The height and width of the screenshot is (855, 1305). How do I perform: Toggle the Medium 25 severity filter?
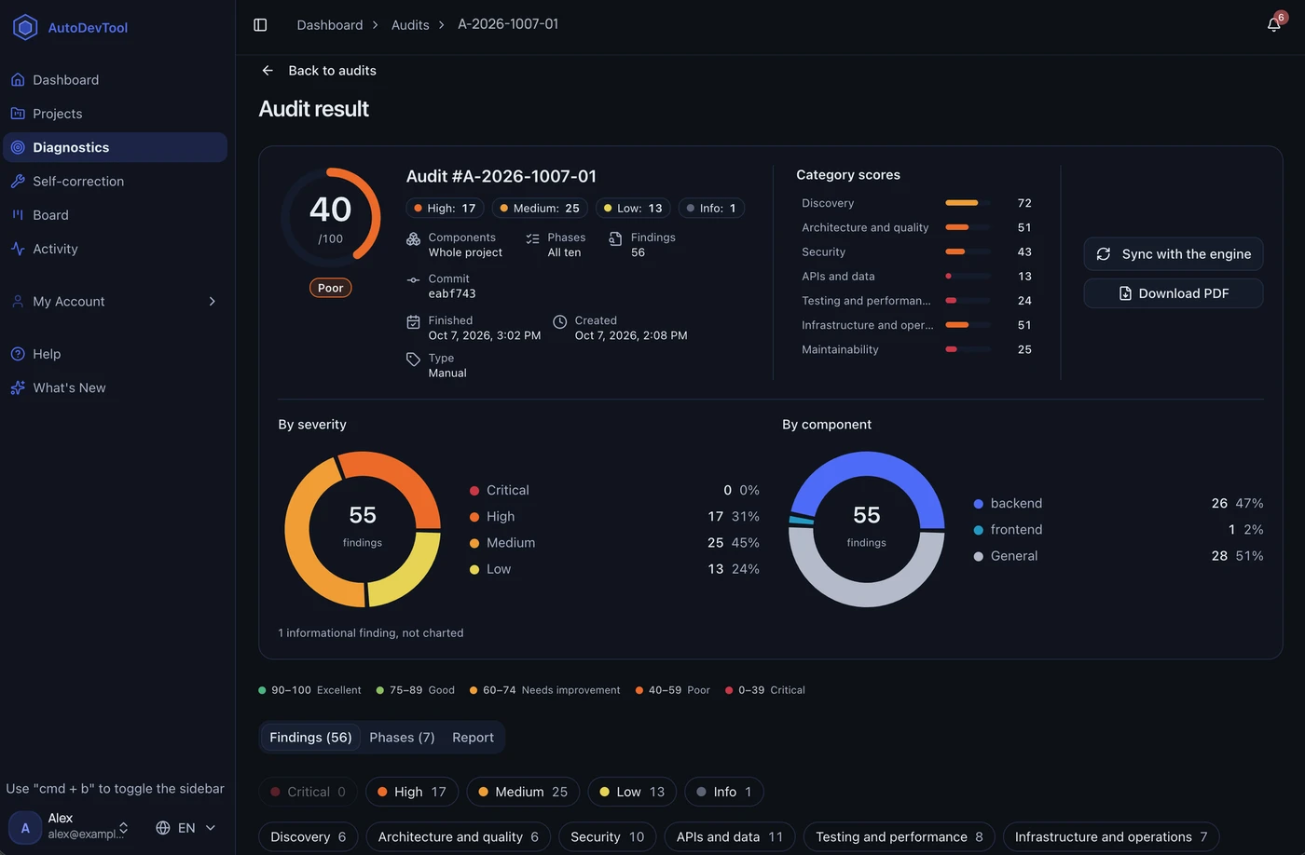tap(523, 792)
